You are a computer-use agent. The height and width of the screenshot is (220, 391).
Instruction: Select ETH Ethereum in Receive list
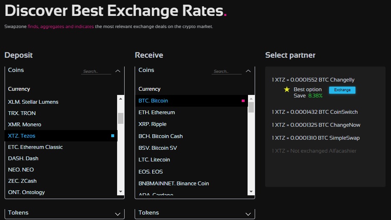pyautogui.click(x=156, y=113)
